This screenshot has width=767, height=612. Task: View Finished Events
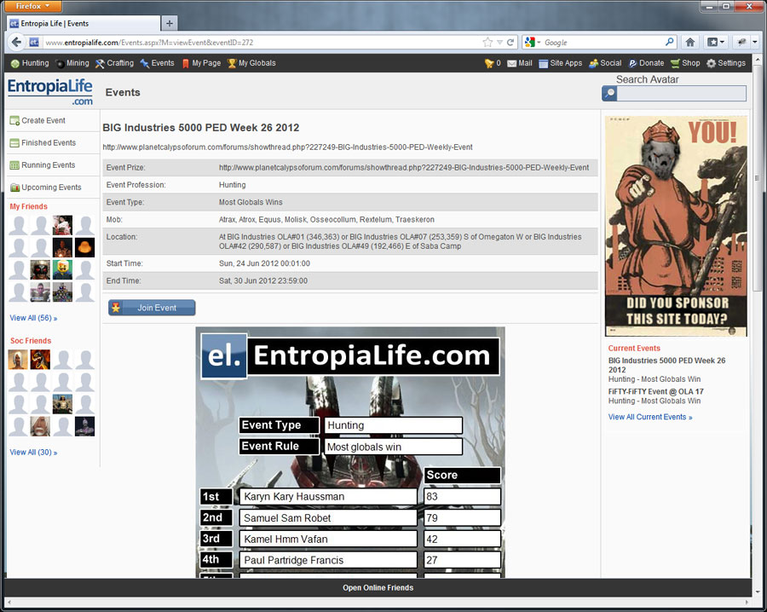point(43,143)
